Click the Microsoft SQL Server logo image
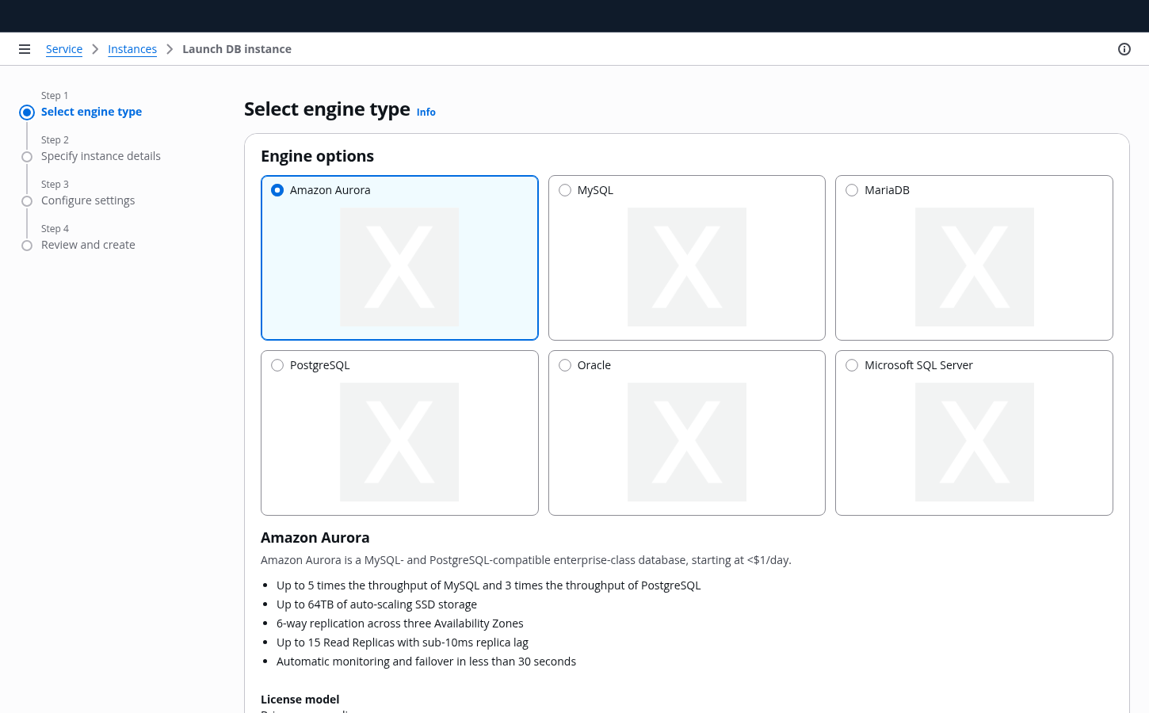The width and height of the screenshot is (1149, 713). pyautogui.click(x=975, y=442)
